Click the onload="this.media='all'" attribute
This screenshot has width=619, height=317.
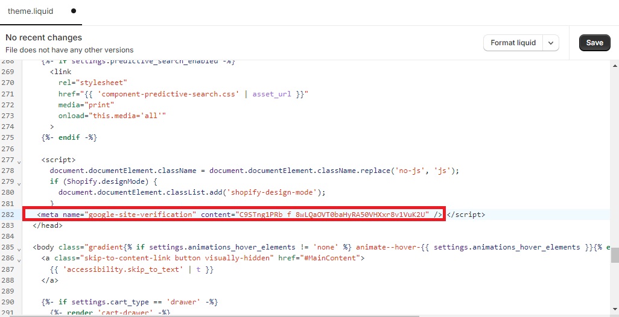(x=112, y=116)
